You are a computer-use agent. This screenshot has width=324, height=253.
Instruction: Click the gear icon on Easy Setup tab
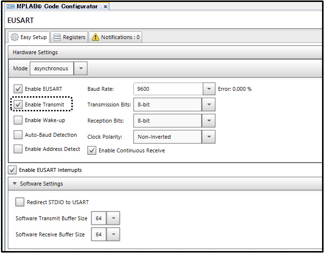(15, 37)
